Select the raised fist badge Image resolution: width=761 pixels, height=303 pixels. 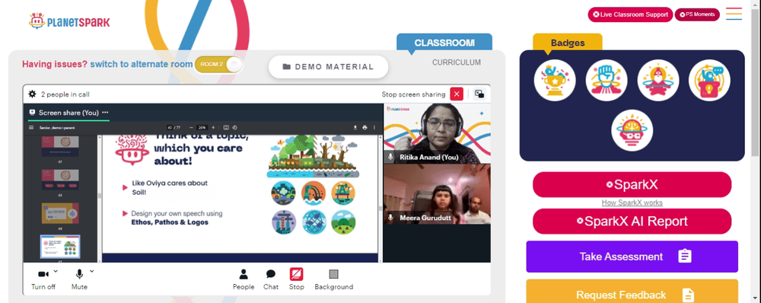point(607,80)
